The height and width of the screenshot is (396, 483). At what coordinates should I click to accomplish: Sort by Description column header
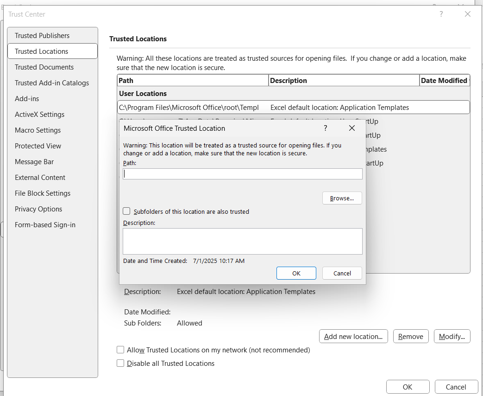(x=344, y=80)
